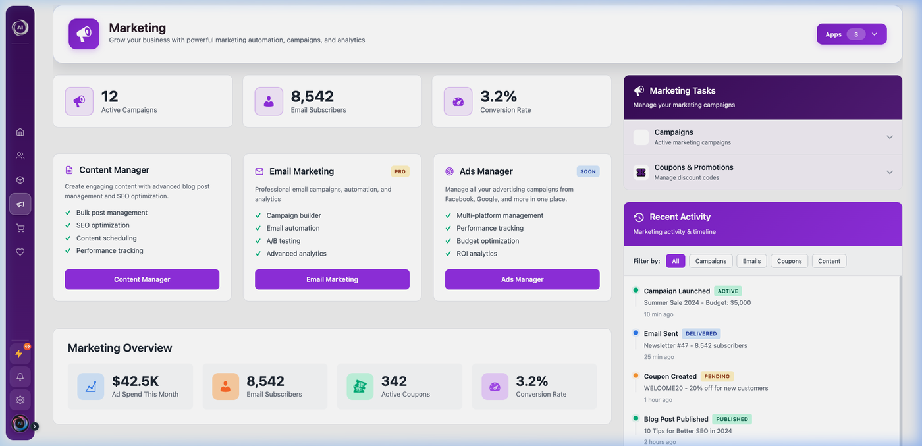
Task: Click the Marketing header megaphone icon
Action: (84, 34)
